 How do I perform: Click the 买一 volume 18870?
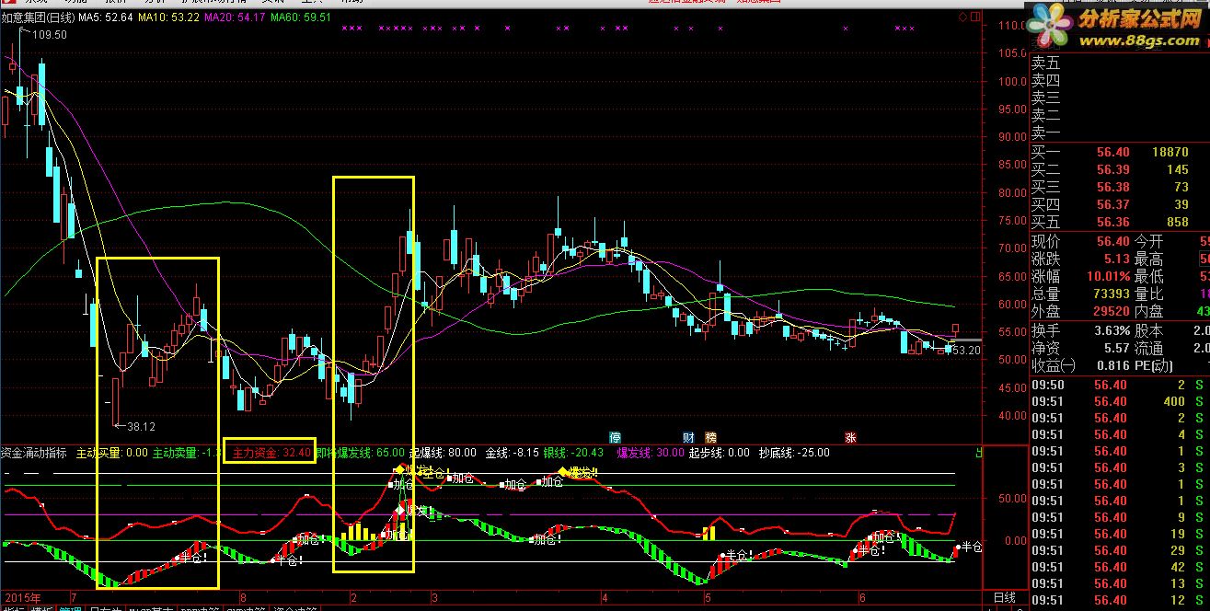[1170, 153]
